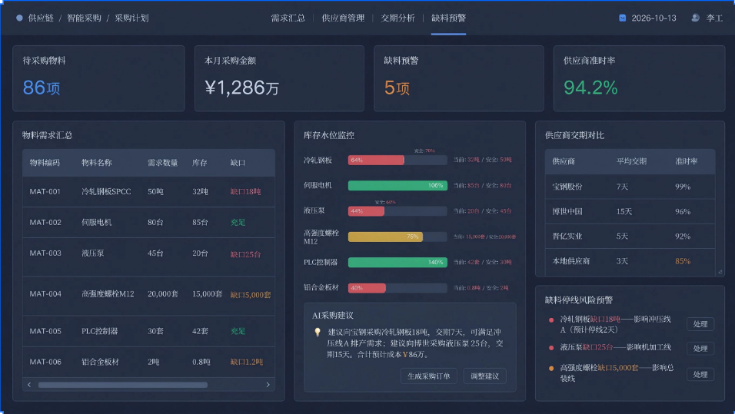Click the 平均交期 column header
The width and height of the screenshot is (735, 414).
631,161
